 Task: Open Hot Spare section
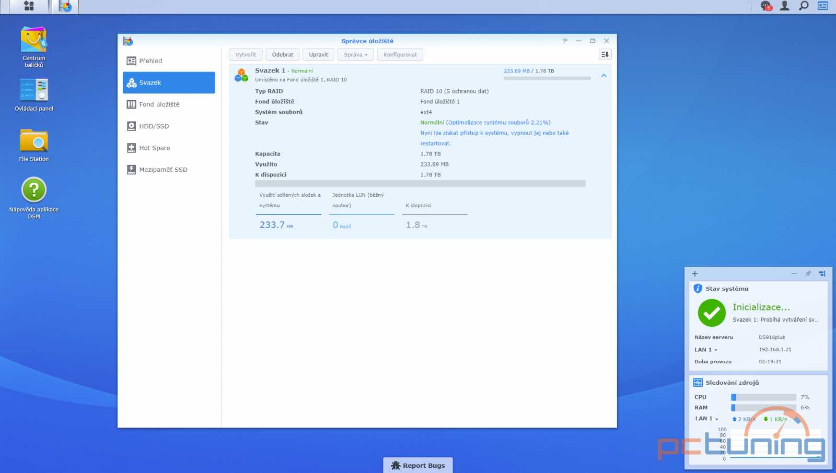tap(169, 148)
